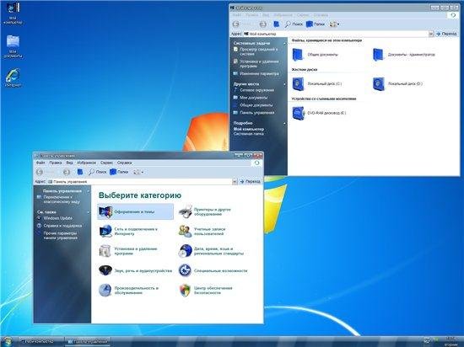Viewport: 464px width, 347px height.
Task: Open the DVD-RAM дисковод (E:) drive icon
Action: point(298,113)
